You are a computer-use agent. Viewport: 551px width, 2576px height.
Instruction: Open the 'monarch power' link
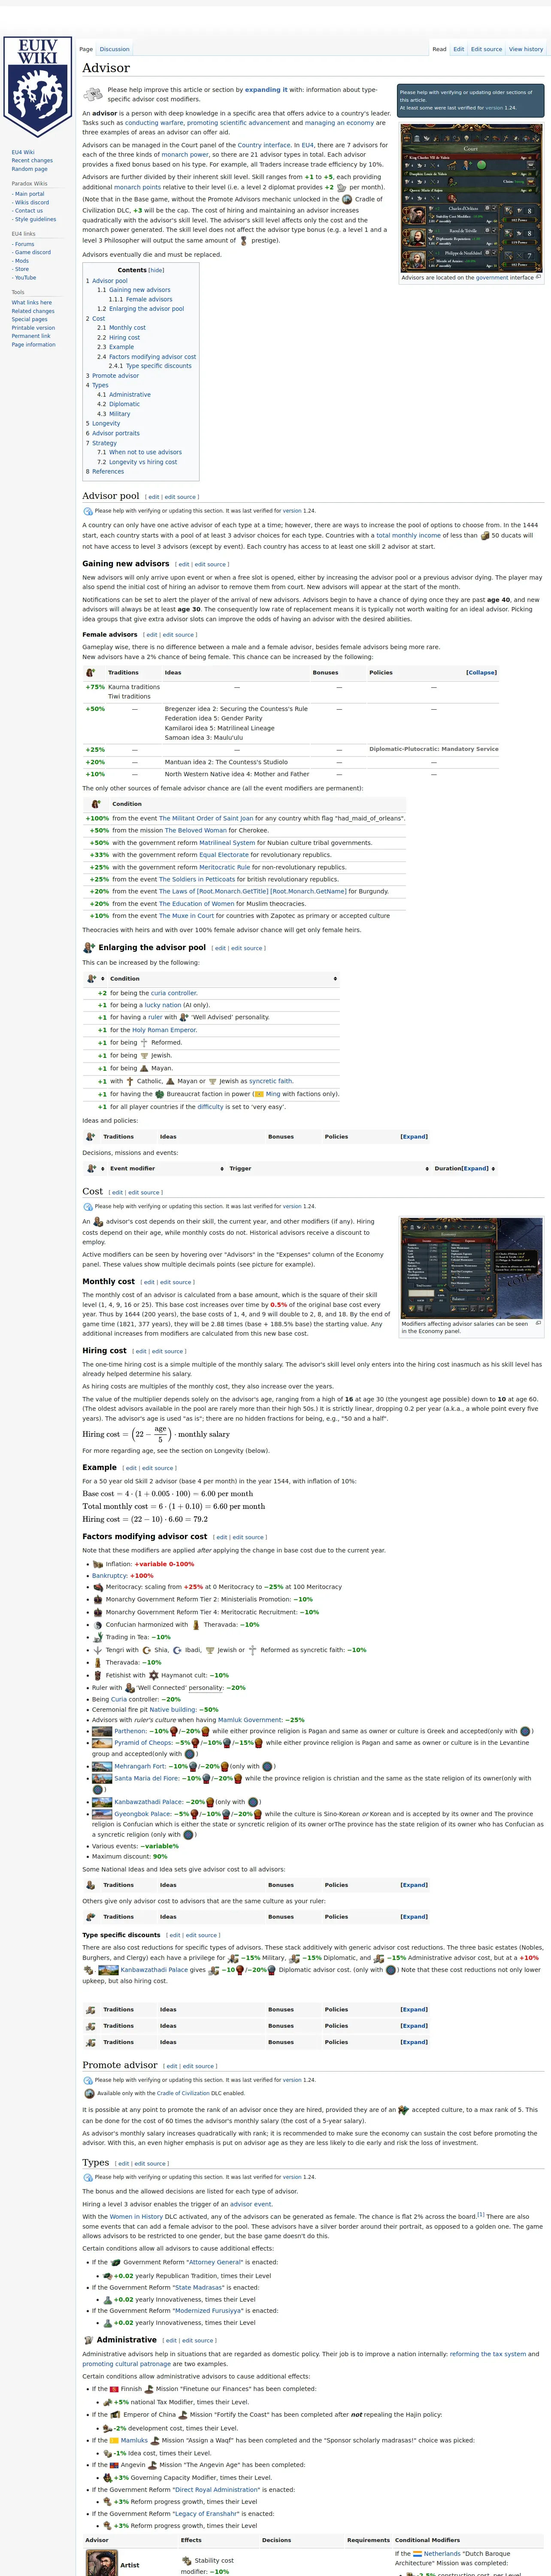(x=185, y=155)
